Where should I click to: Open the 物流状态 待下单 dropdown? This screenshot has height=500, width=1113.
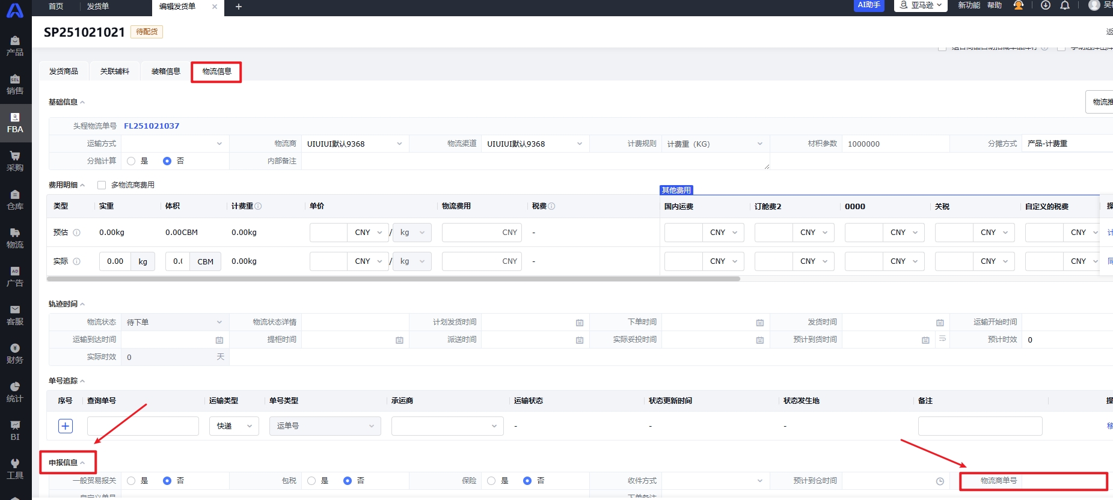tap(174, 322)
